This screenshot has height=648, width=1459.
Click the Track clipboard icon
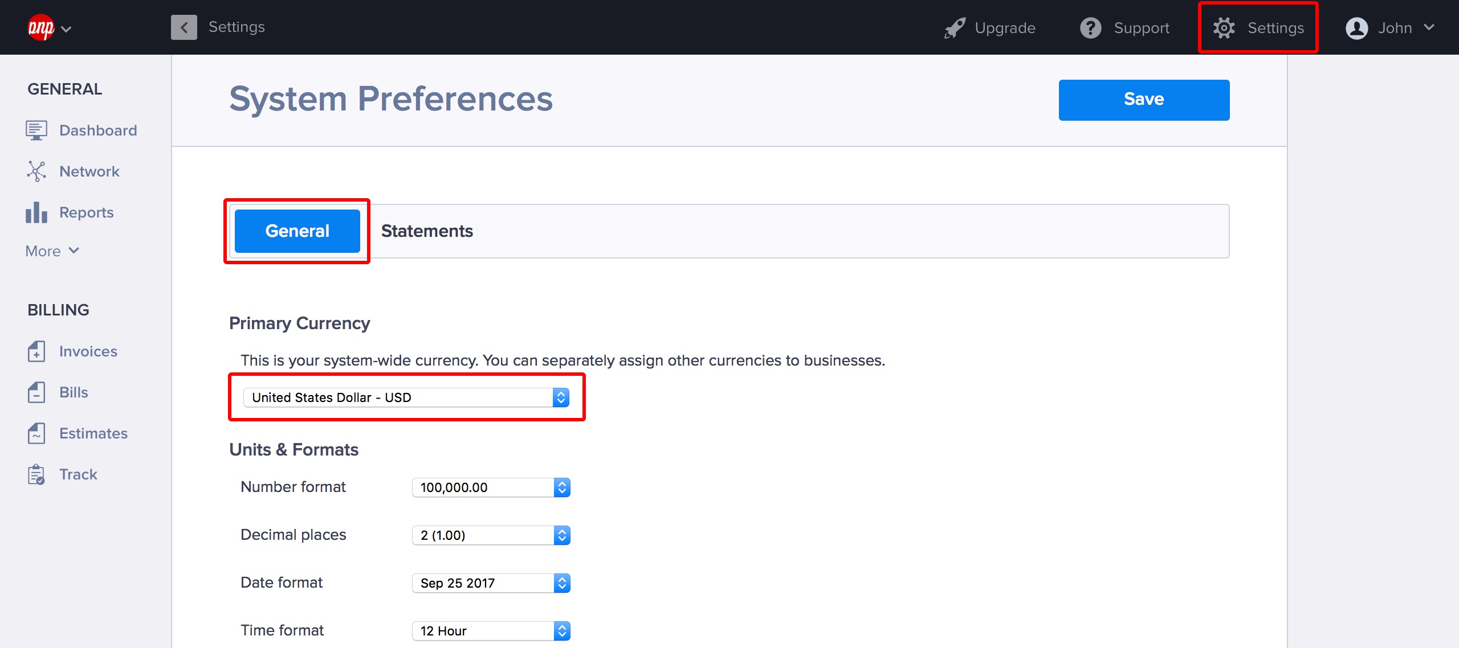36,474
